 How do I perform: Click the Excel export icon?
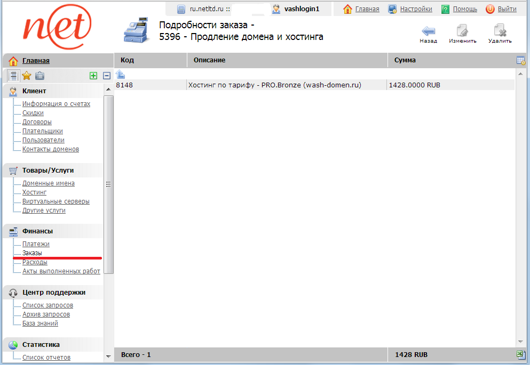(520, 355)
